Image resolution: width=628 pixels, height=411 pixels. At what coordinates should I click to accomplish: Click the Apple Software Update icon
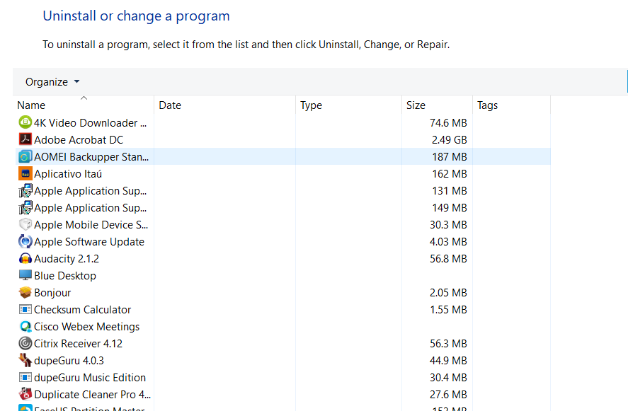coord(25,241)
